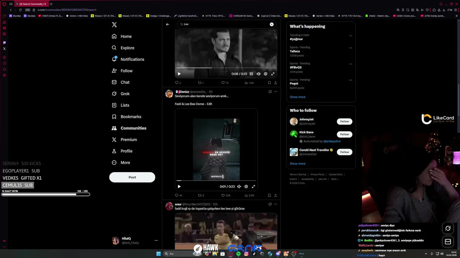Play the first video at 0:08
Viewport: 460px width, 258px height.
point(179,74)
